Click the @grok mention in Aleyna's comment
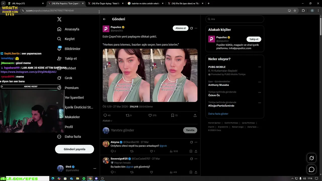 tap(163, 146)
